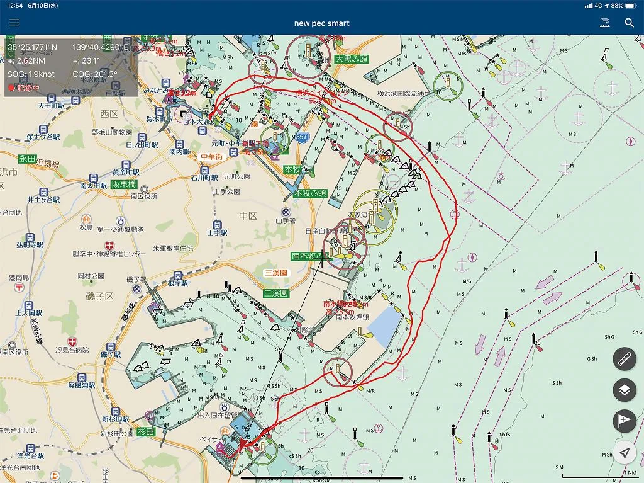Tap the 上大岡駅 station icon
The width and height of the screenshot is (644, 483).
click(x=28, y=305)
